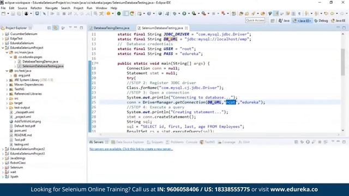Click the orange skip breakpoints toolbar icon
The image size is (349, 196).
point(109,14)
